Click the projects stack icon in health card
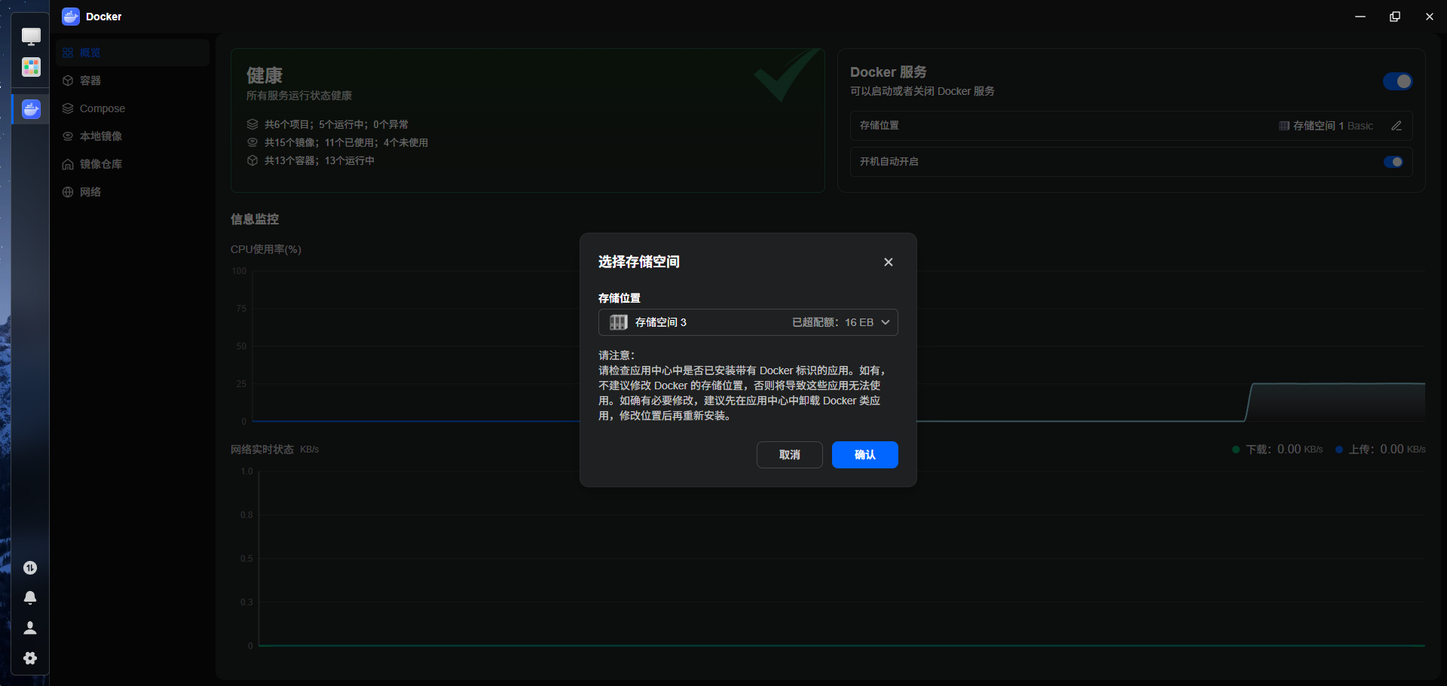This screenshot has height=686, width=1447. pyautogui.click(x=252, y=124)
